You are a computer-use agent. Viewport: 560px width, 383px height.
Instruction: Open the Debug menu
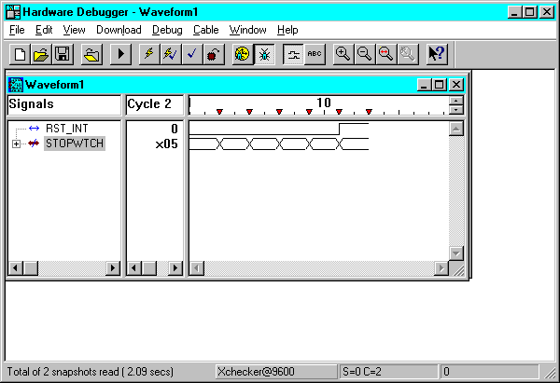click(x=167, y=30)
